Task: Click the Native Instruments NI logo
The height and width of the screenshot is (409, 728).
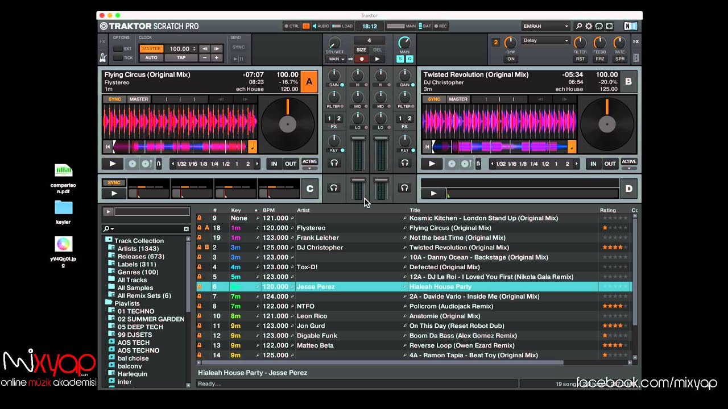Action: (x=630, y=26)
